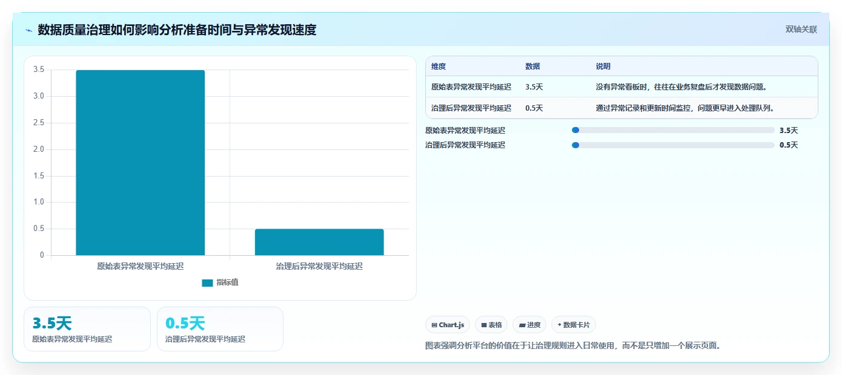
Task: Click description starting 没有异常看板时
Action: pyautogui.click(x=681, y=87)
